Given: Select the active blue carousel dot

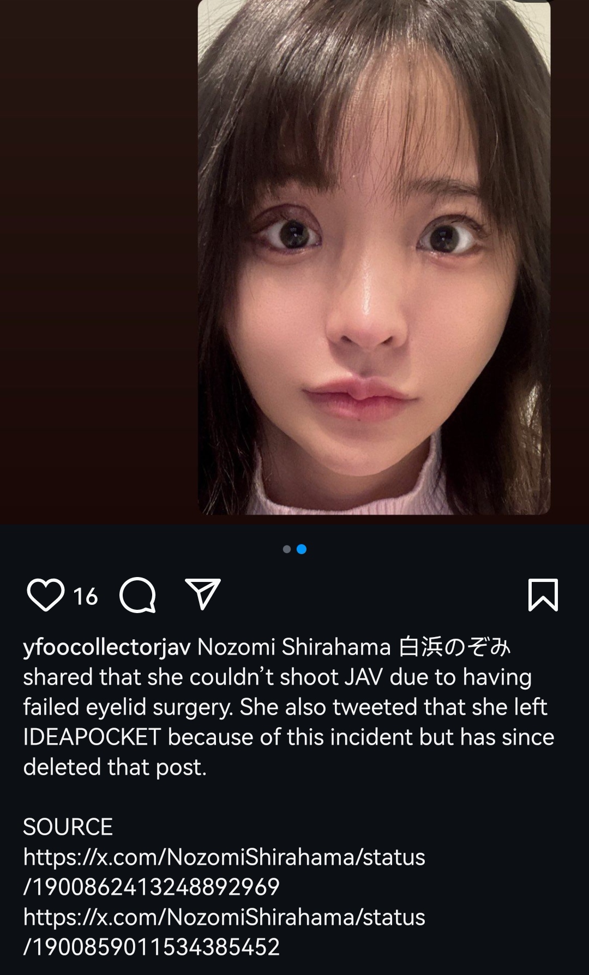Looking at the screenshot, I should (302, 549).
